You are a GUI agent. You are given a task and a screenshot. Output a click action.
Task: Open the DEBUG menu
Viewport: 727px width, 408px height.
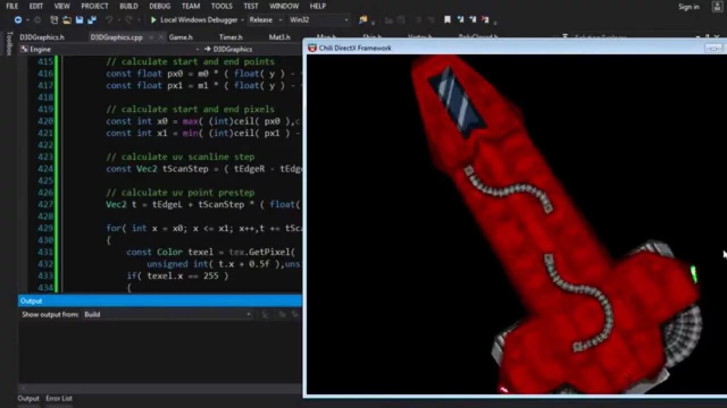click(x=160, y=6)
